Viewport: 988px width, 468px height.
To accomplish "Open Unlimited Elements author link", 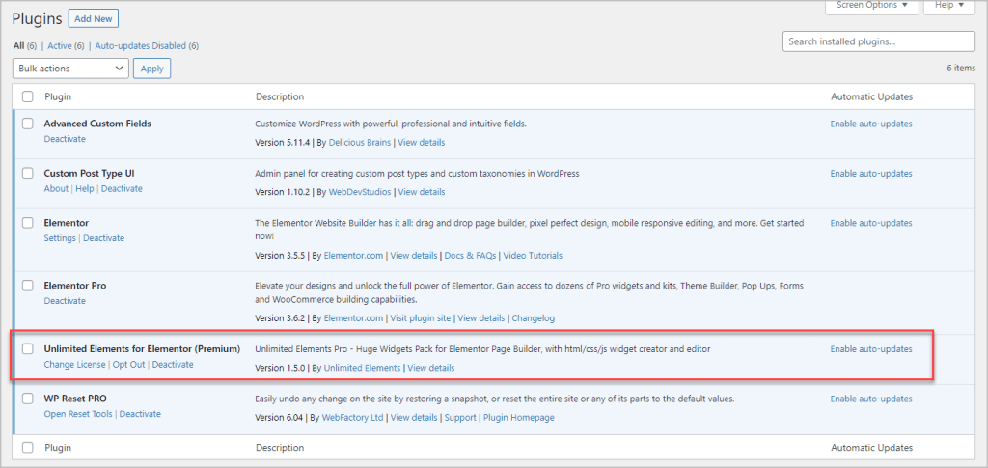I will pos(363,368).
